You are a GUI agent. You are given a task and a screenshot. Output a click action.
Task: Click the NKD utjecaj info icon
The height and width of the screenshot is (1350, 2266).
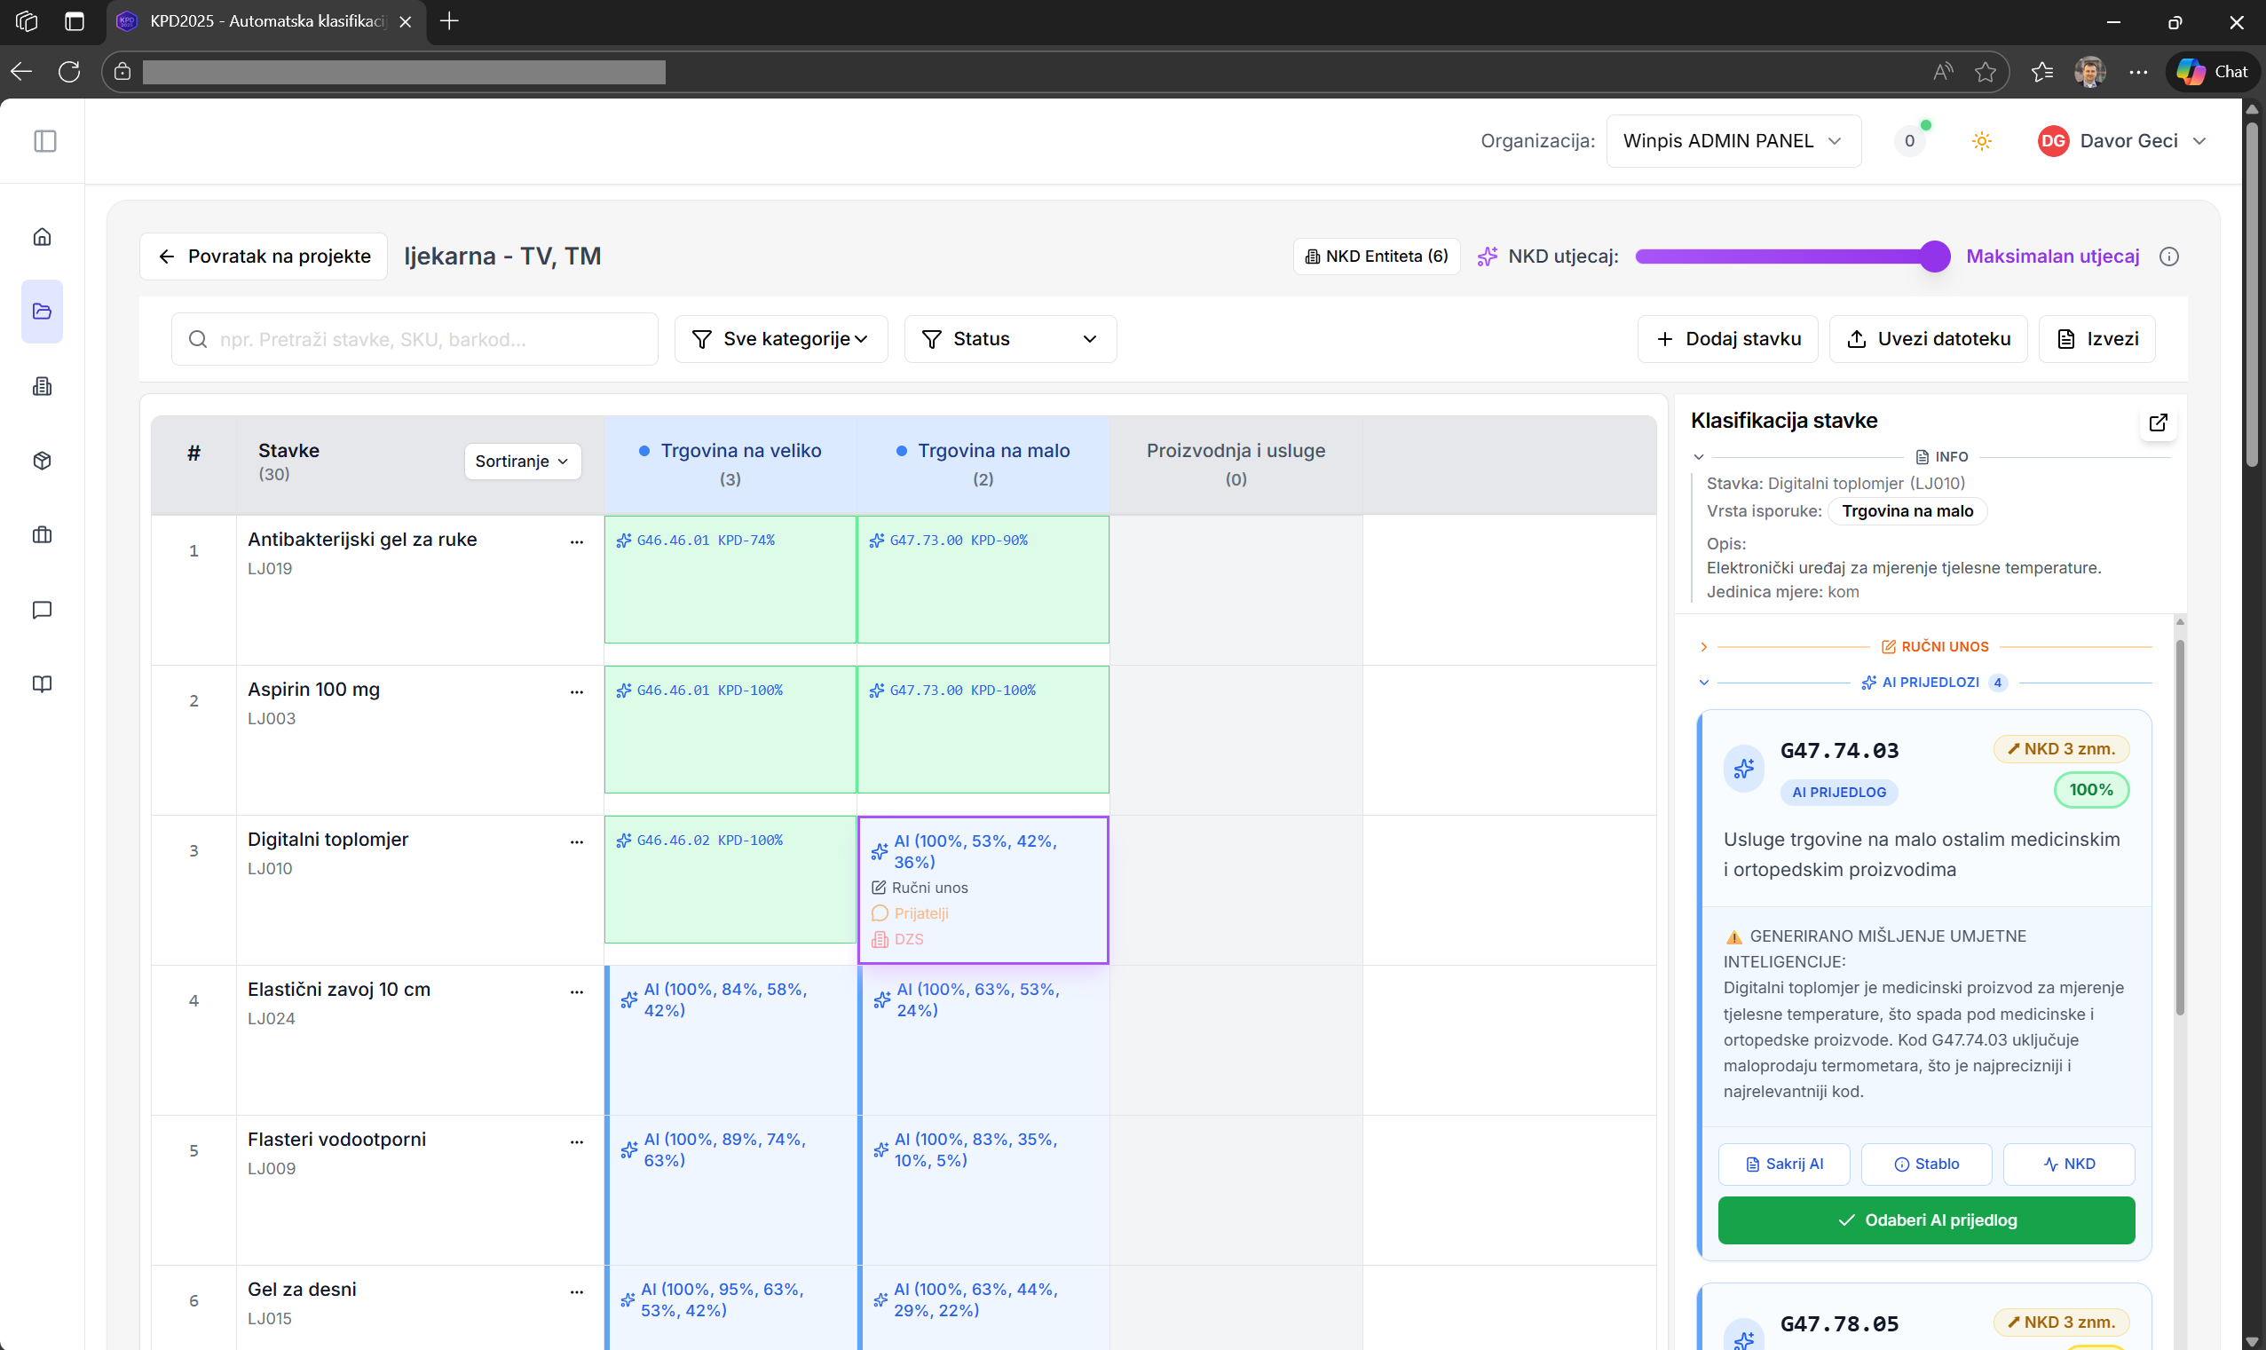(2168, 257)
